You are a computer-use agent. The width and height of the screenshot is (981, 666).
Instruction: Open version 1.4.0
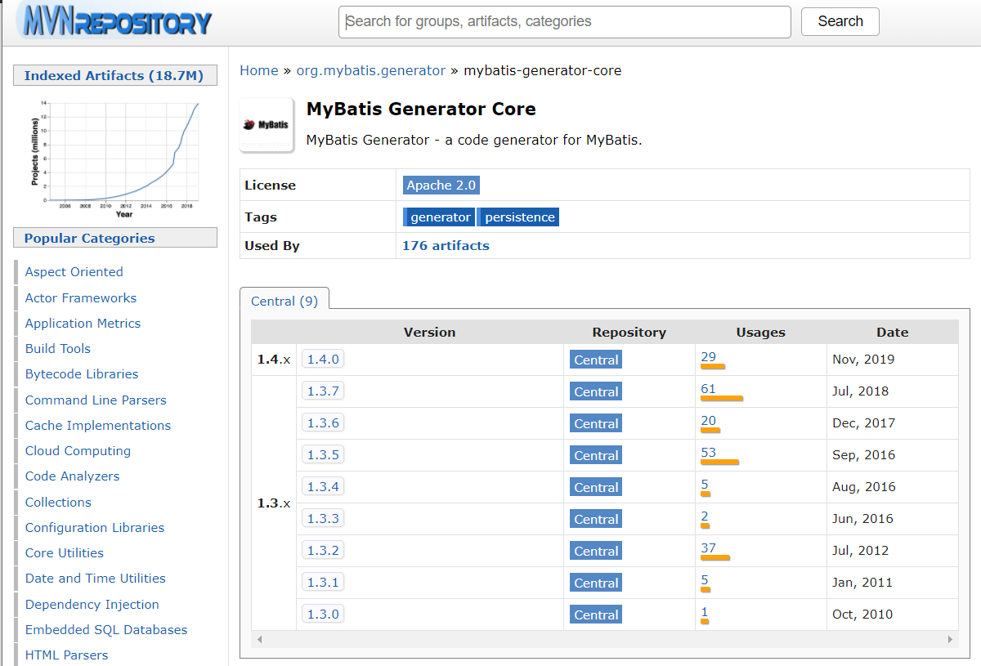point(323,359)
